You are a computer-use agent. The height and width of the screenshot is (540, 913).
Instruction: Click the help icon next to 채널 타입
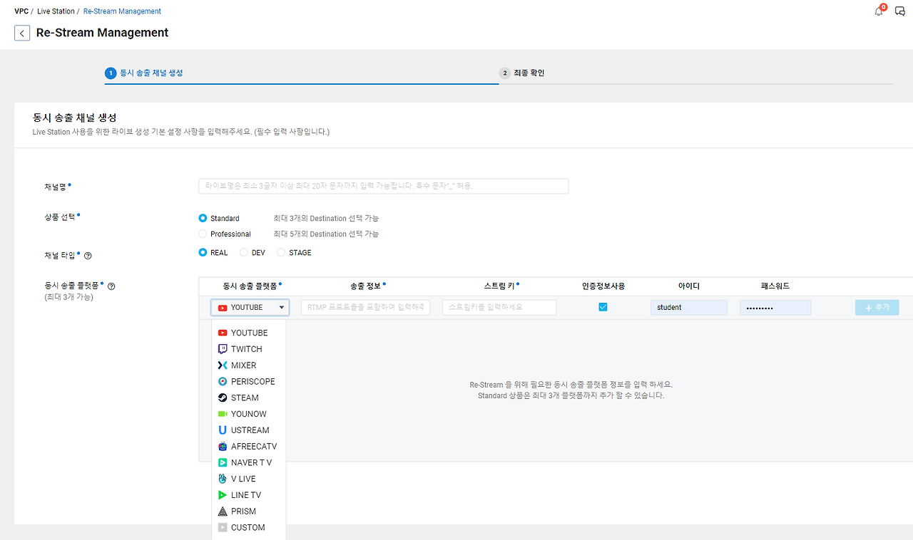click(x=88, y=256)
